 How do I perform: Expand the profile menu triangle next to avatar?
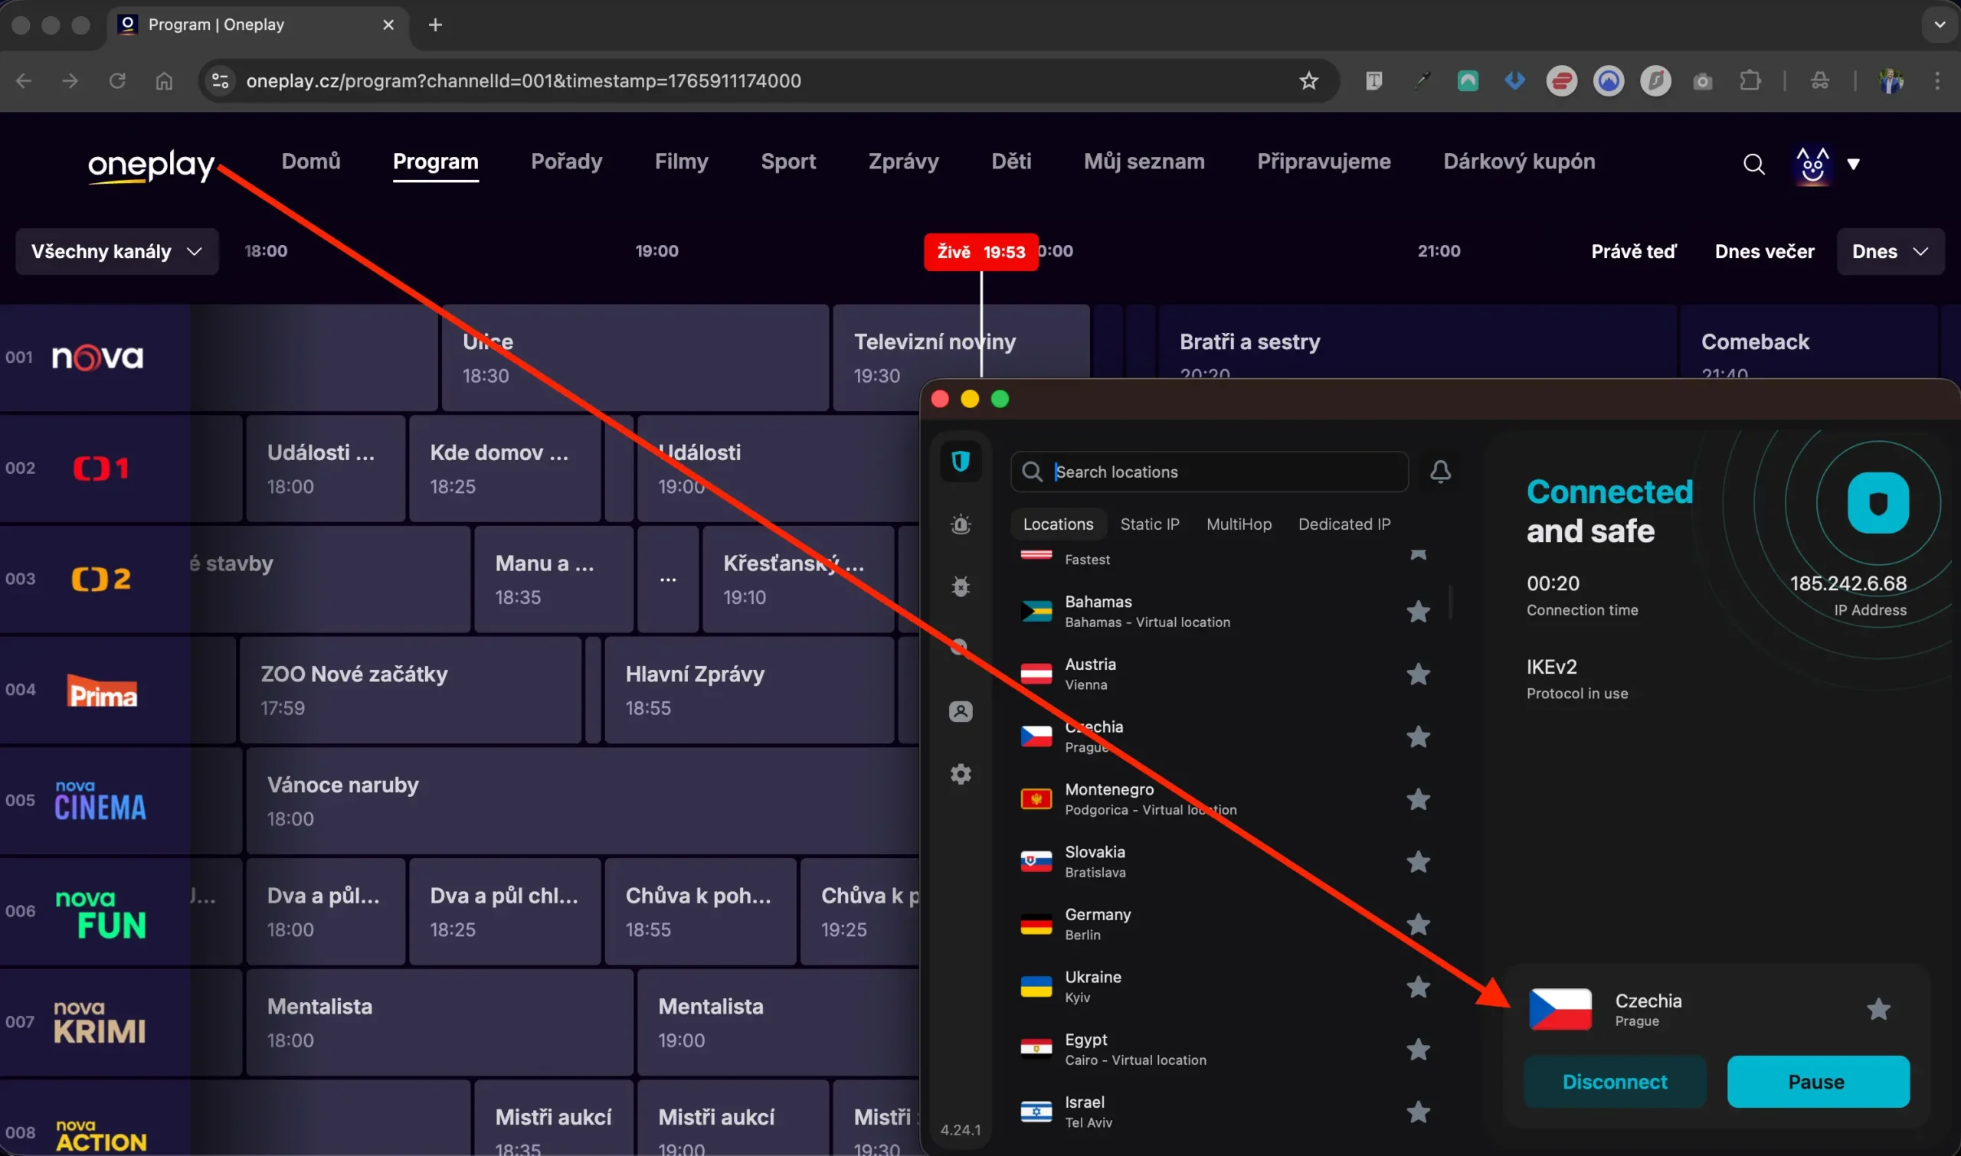[x=1855, y=165]
